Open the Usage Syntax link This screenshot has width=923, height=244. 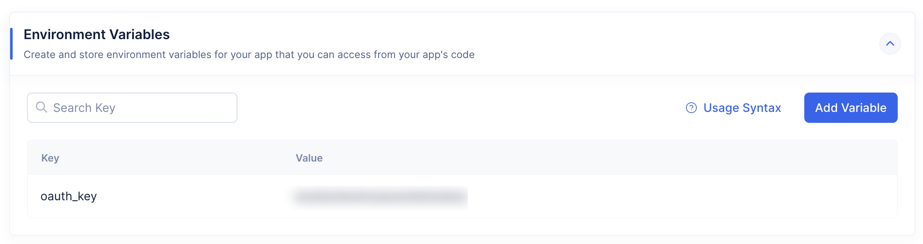click(x=742, y=108)
